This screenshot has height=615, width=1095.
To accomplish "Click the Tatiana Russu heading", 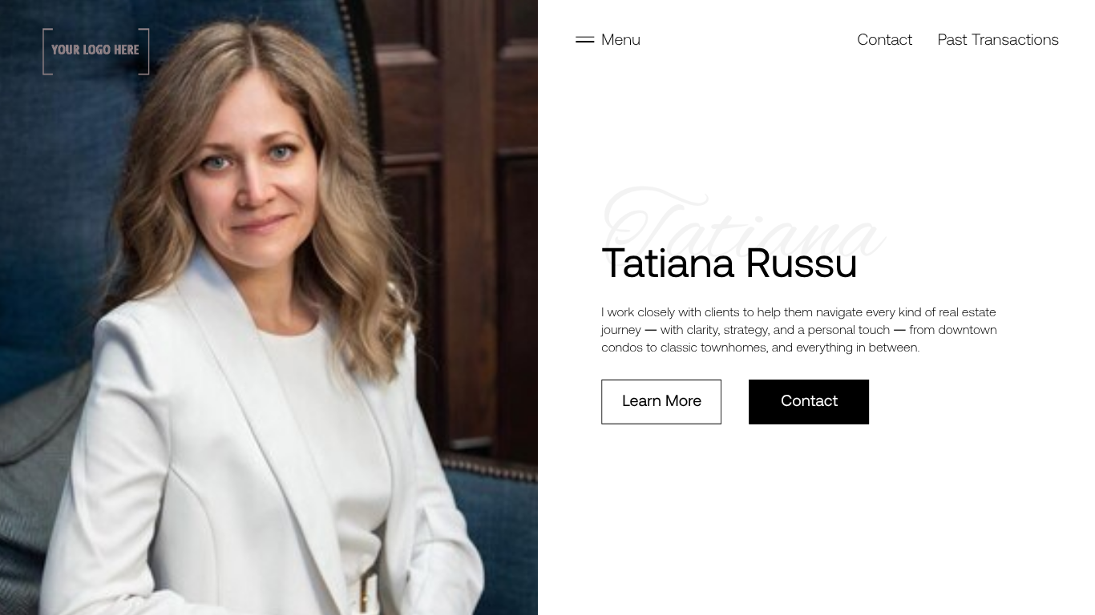I will point(729,263).
